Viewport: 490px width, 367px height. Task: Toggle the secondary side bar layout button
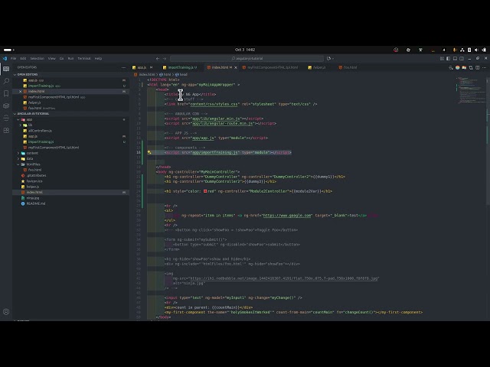coord(462,58)
